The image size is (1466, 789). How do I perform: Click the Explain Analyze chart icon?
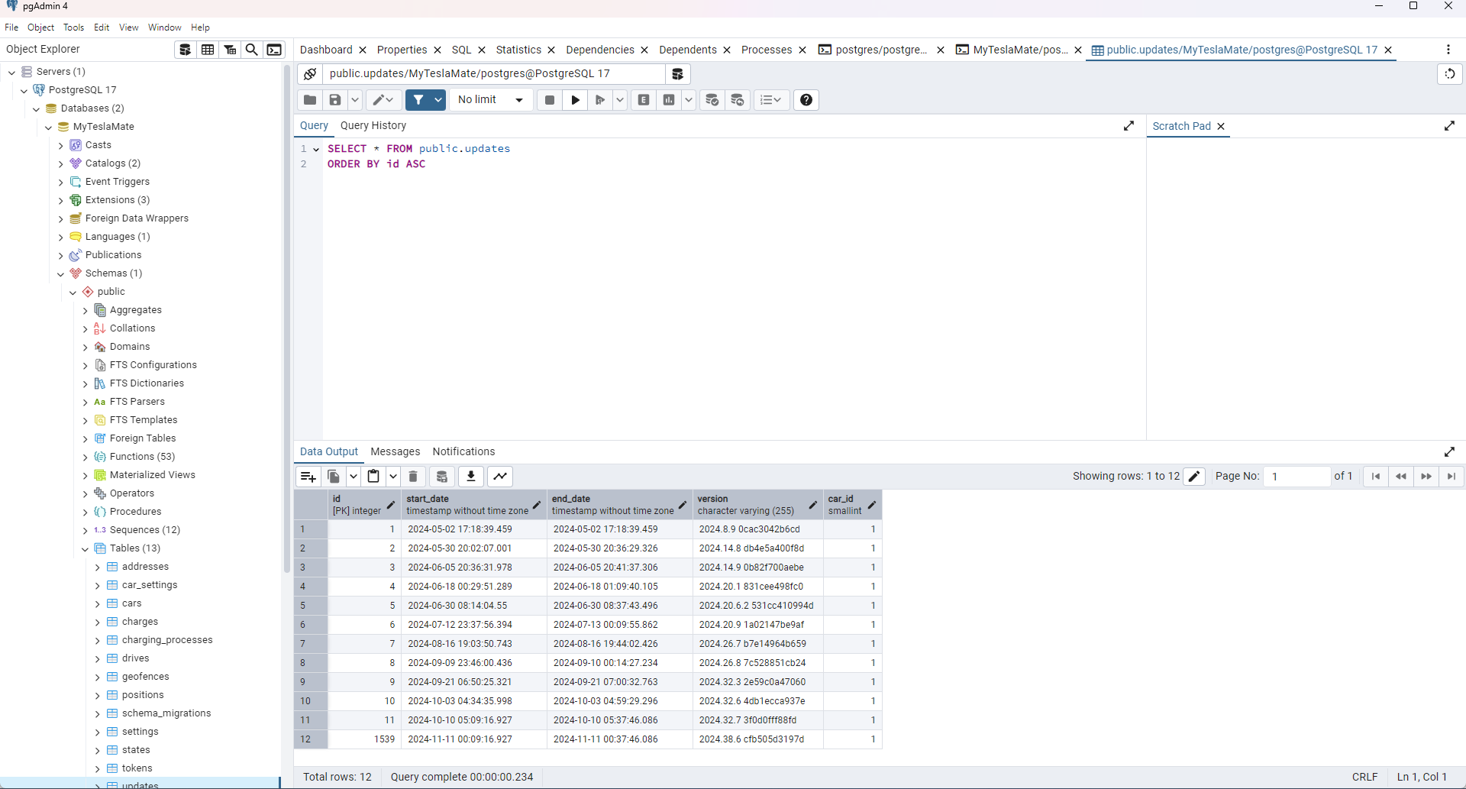tap(669, 100)
